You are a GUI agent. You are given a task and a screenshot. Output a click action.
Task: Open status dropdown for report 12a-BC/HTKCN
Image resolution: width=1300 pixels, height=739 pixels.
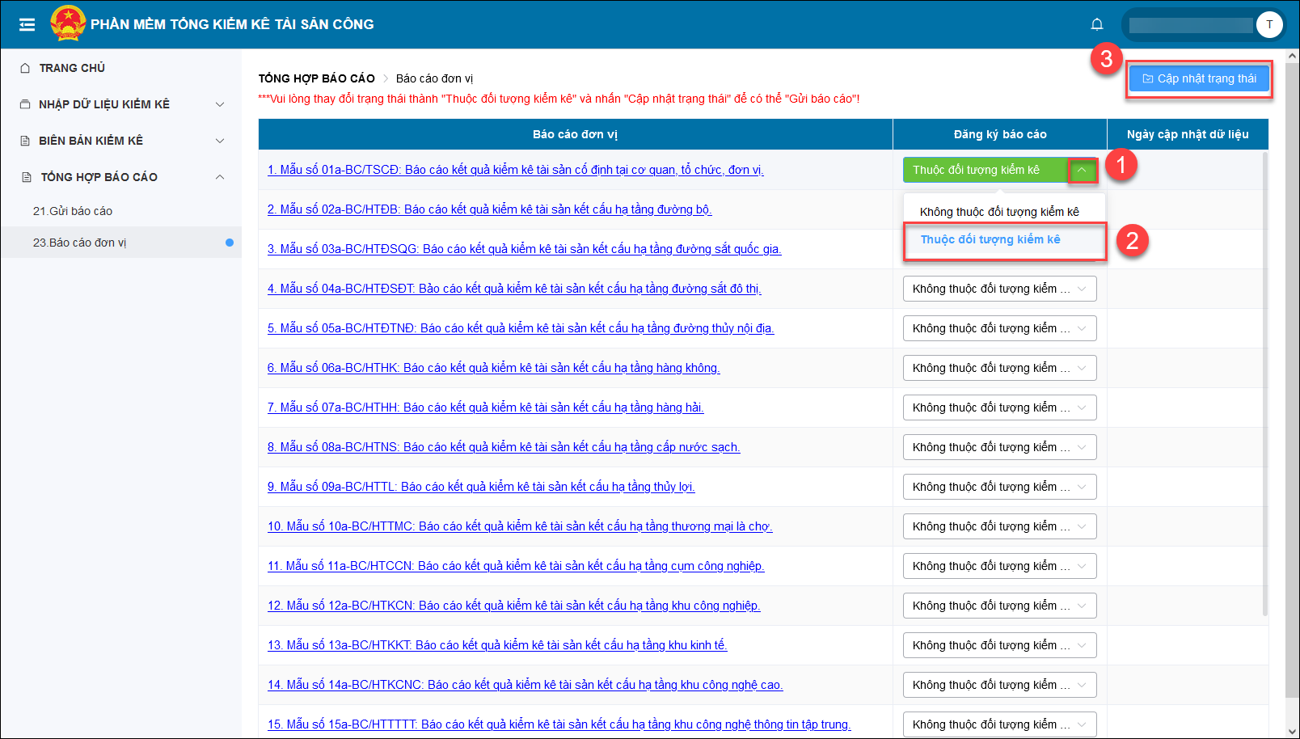(x=999, y=606)
